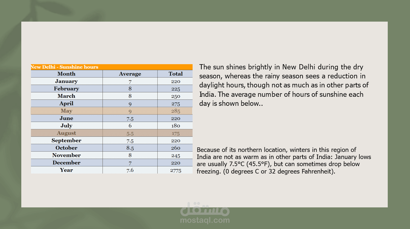Click the Average column header
This screenshot has height=229, width=410.
[130, 74]
